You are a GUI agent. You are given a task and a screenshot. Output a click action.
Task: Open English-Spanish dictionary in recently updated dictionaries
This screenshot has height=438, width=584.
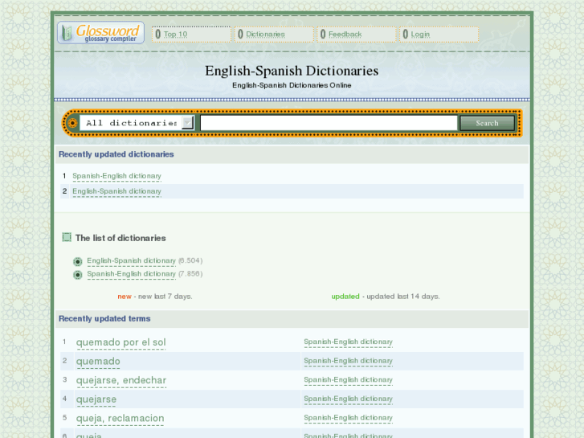coord(117,191)
